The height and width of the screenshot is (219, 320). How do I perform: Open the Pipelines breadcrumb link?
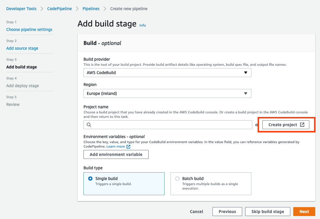coord(91,9)
